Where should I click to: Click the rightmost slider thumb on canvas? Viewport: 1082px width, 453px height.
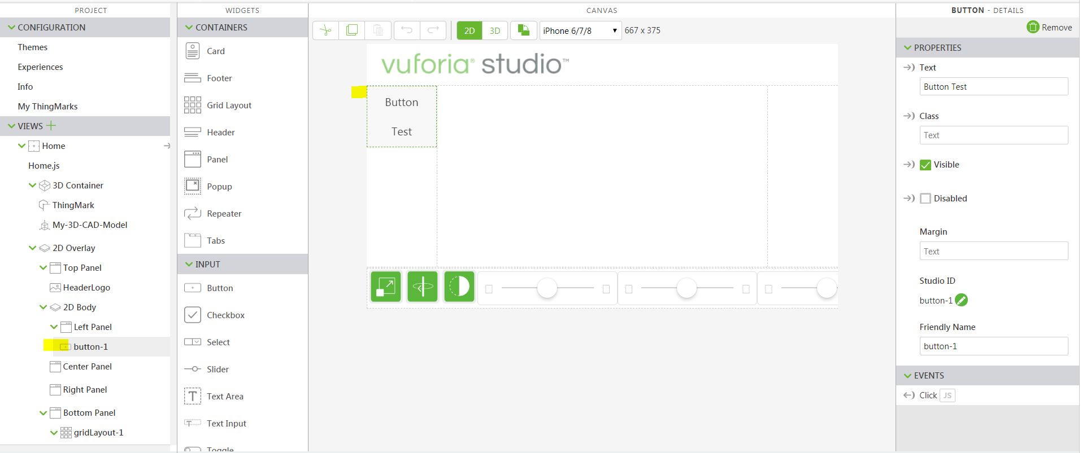click(x=827, y=288)
